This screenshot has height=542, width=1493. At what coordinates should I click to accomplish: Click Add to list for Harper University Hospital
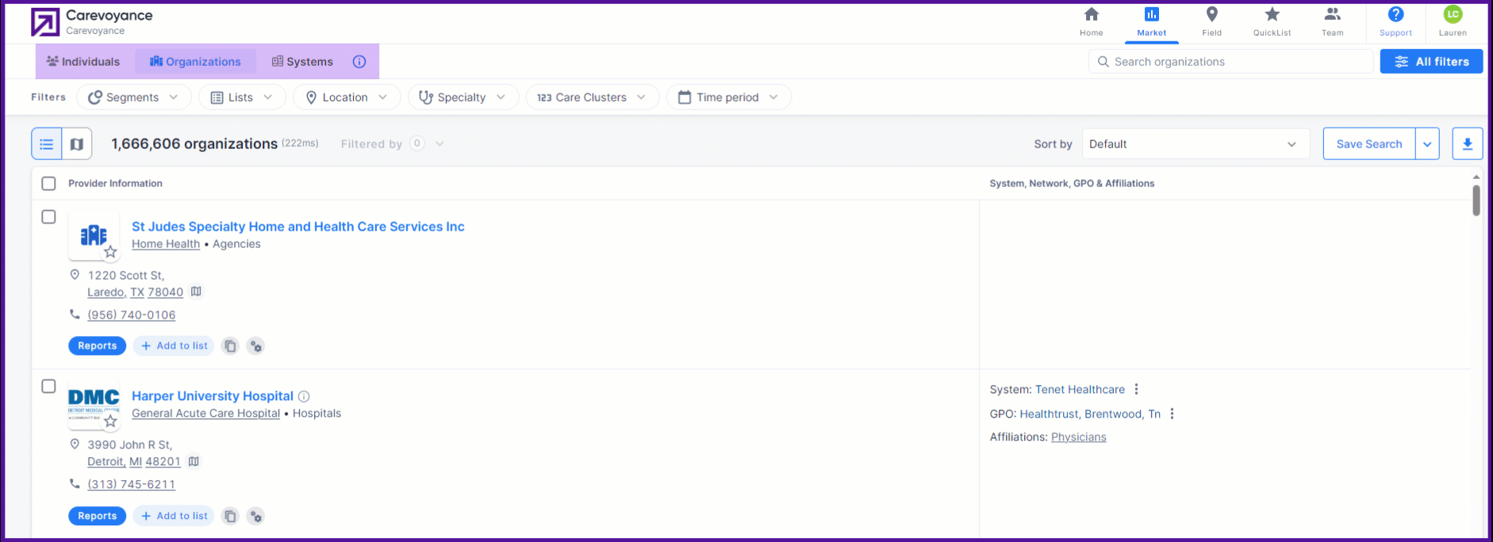[174, 517]
